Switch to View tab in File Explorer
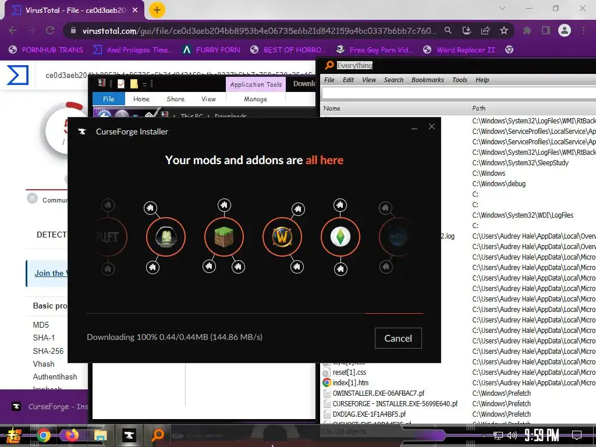 coord(208,99)
